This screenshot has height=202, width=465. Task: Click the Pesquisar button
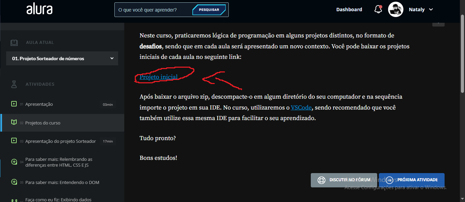click(209, 10)
